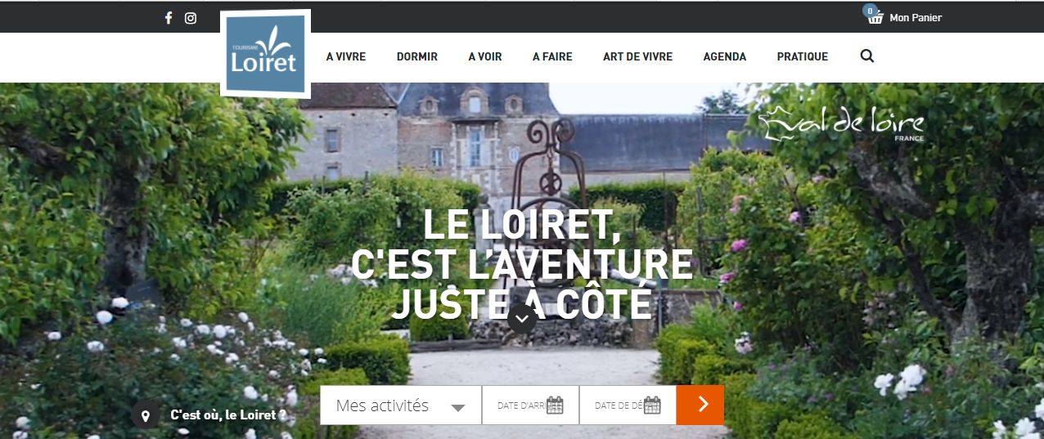Open the AGENDA menu item
The image size is (1044, 439).
pyautogui.click(x=725, y=57)
